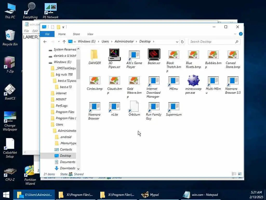Click the breadcrumb chevron after Windows (E:)
The width and height of the screenshot is (266, 200).
pyautogui.click(x=98, y=41)
